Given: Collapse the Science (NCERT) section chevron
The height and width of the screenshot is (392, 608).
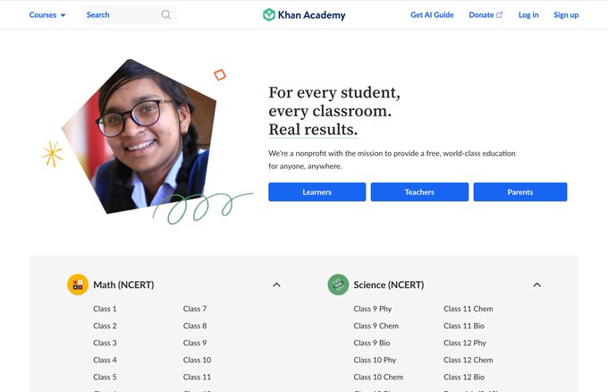Looking at the screenshot, I should pyautogui.click(x=536, y=285).
